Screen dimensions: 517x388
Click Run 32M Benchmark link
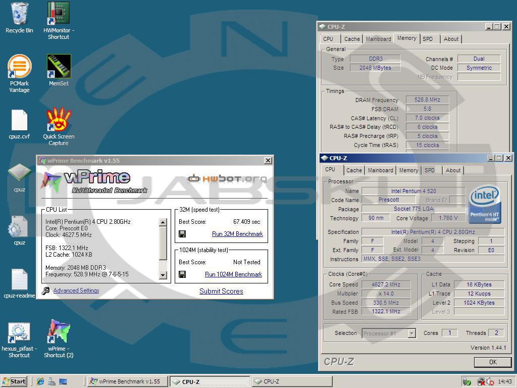tap(237, 234)
